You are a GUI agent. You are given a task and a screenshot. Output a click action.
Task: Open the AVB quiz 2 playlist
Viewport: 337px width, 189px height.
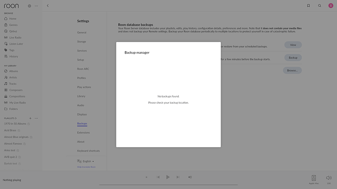[11, 157]
